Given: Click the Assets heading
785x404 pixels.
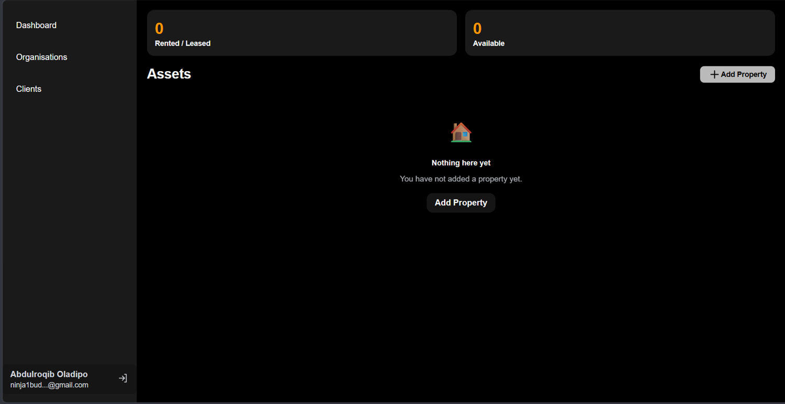Looking at the screenshot, I should 169,74.
